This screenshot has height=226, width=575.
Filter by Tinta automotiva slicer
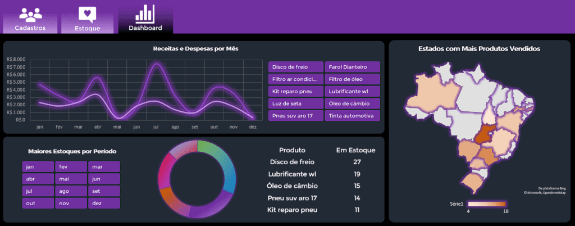353,116
